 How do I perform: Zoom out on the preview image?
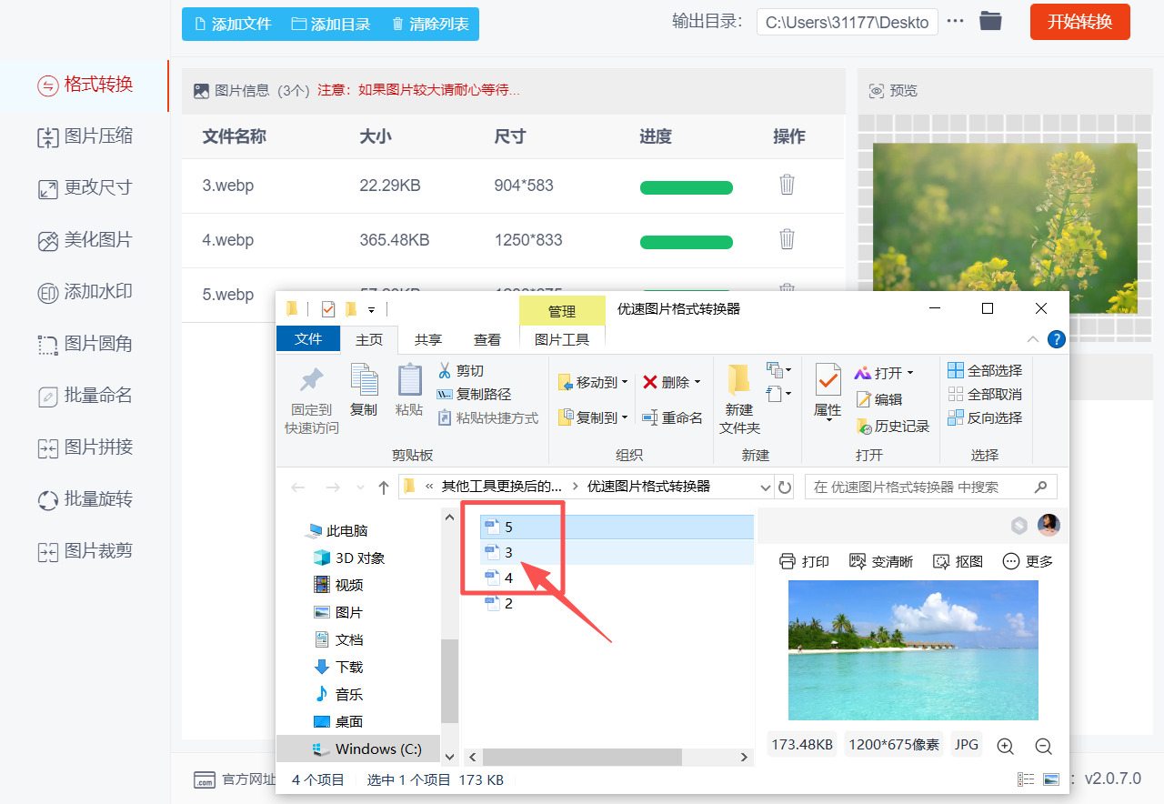pyautogui.click(x=1043, y=746)
